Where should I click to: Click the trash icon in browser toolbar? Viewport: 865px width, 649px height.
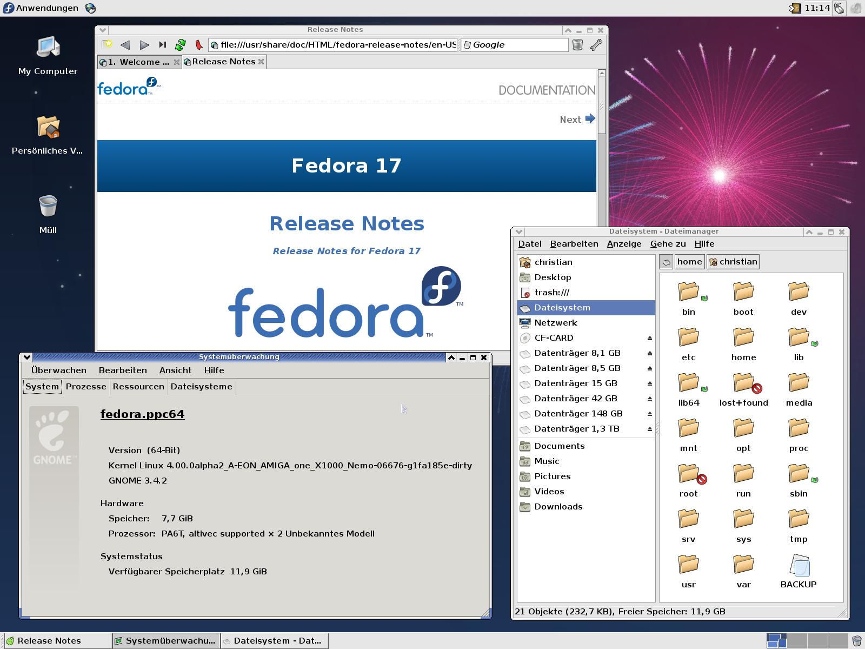click(x=577, y=45)
